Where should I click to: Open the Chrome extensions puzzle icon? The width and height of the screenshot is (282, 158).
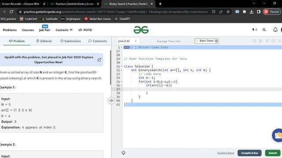click(x=244, y=12)
